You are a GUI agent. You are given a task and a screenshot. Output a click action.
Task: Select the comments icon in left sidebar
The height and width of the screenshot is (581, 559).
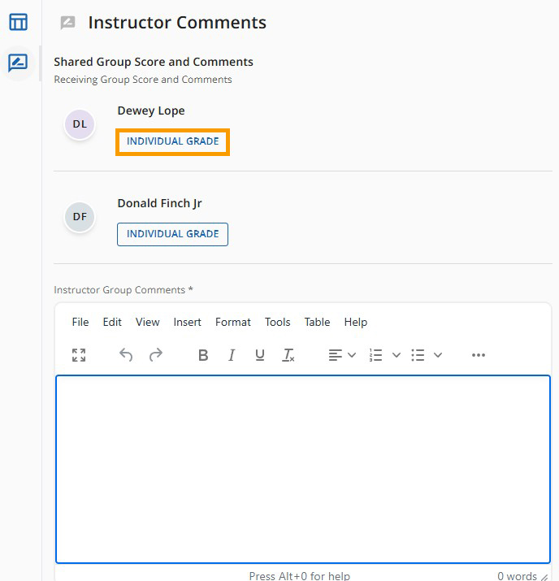[x=18, y=63]
